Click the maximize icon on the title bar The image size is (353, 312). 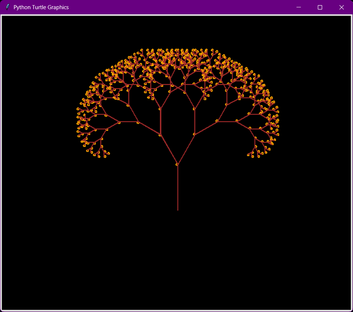[320, 7]
